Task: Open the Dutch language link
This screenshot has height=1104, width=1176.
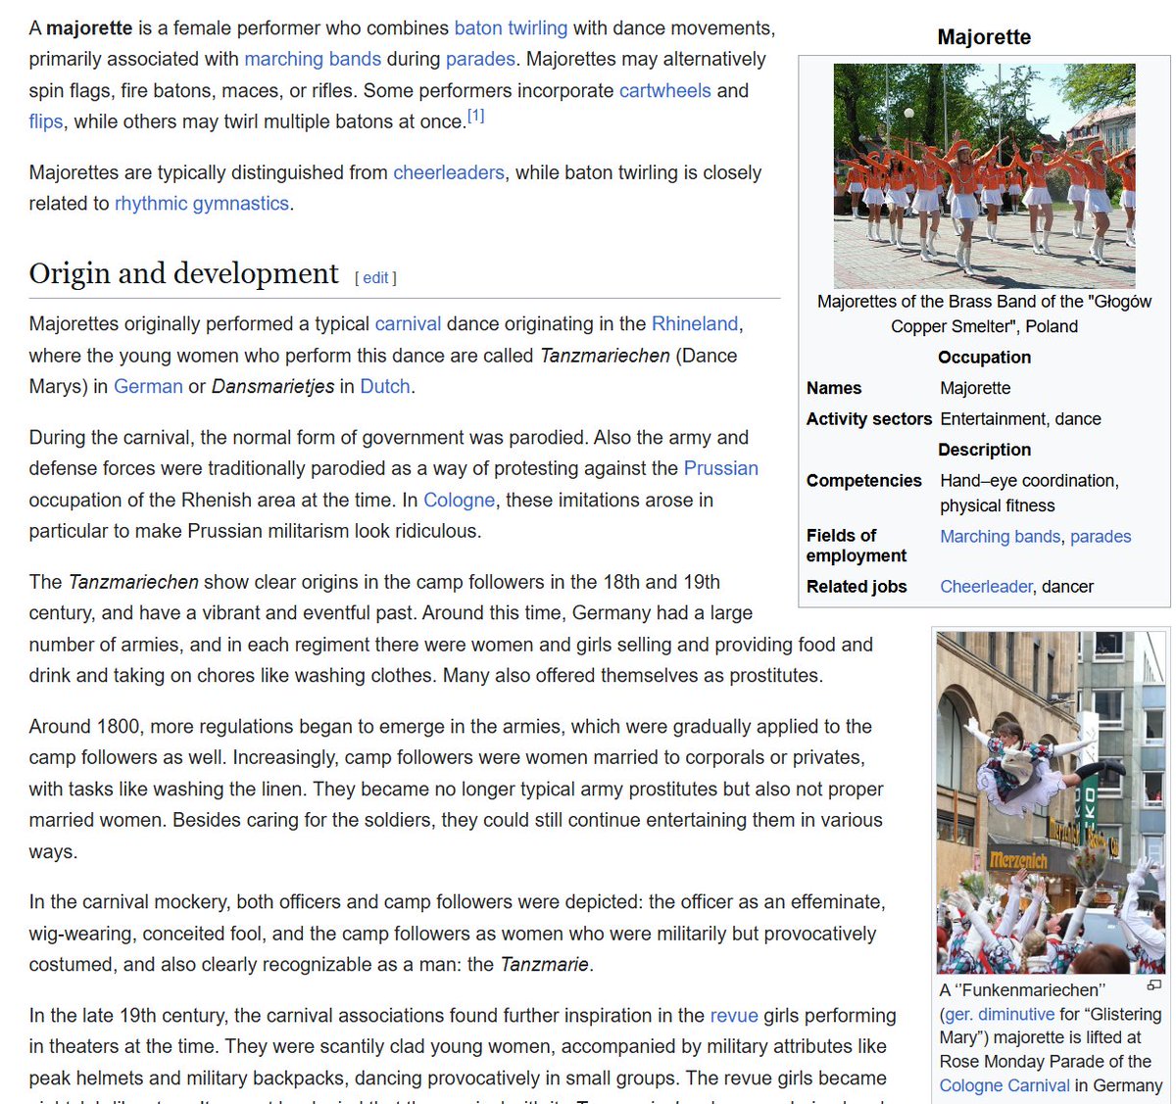Action: point(385,386)
